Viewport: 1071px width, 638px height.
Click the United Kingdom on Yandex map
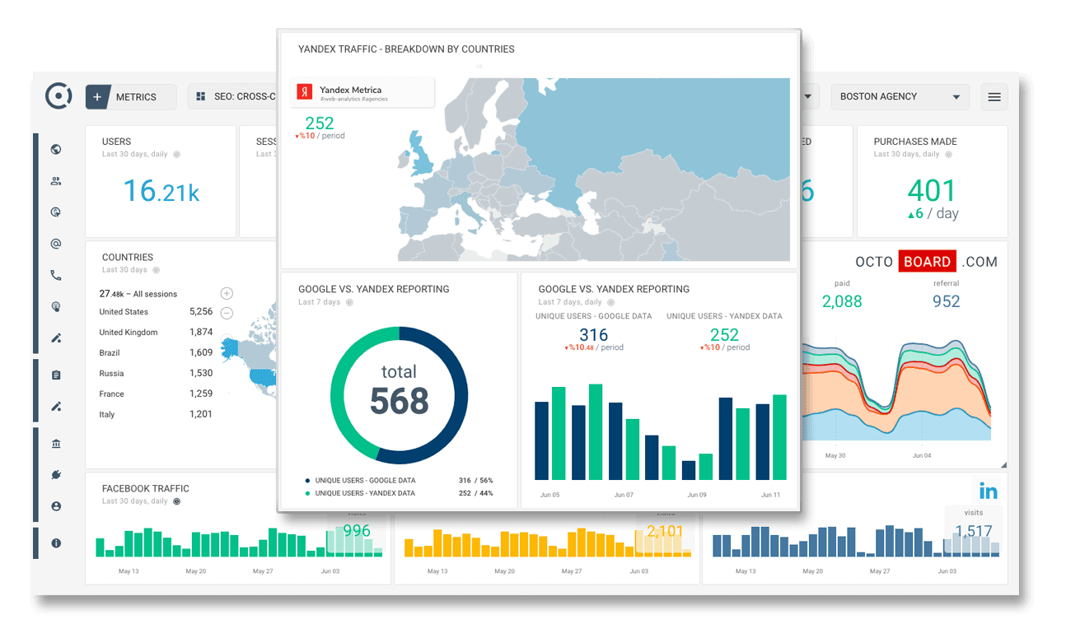click(x=423, y=157)
